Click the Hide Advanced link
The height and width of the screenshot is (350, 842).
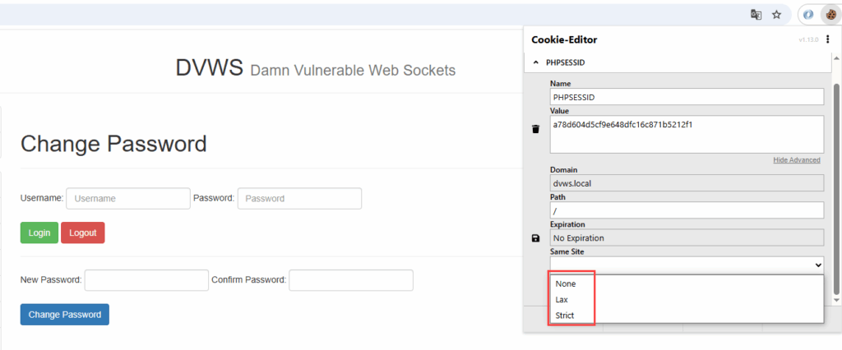(x=796, y=160)
